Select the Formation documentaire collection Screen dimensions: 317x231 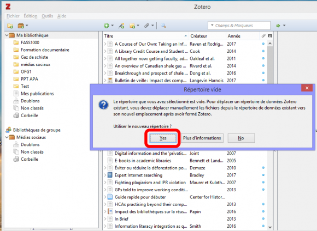pos(45,50)
